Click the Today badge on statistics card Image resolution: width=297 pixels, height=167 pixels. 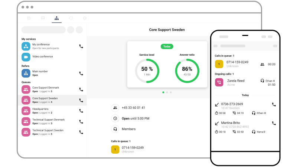167,46
